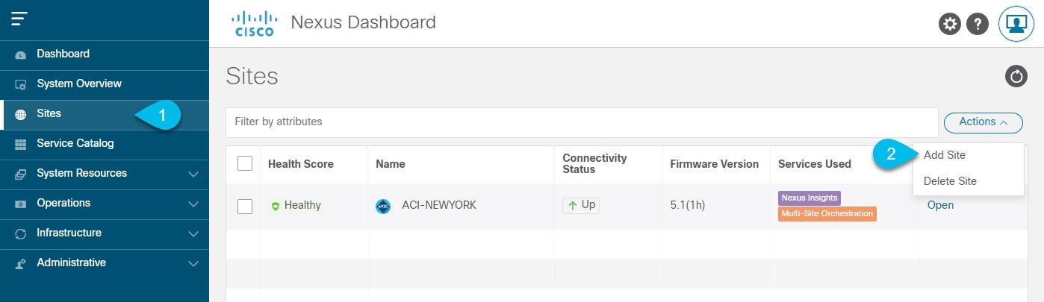The width and height of the screenshot is (1044, 302).
Task: Collapse the hamburger navigation menu icon
Action: (19, 19)
